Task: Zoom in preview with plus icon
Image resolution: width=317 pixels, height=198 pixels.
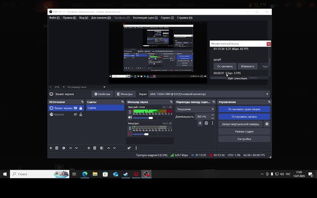Action: [x=64, y=87]
